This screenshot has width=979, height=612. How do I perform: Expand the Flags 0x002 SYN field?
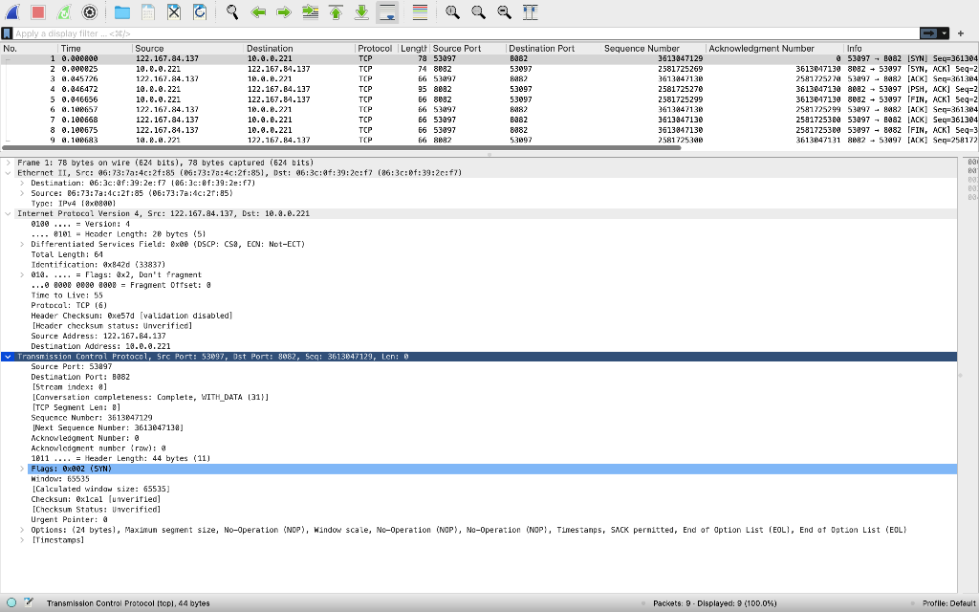point(21,469)
